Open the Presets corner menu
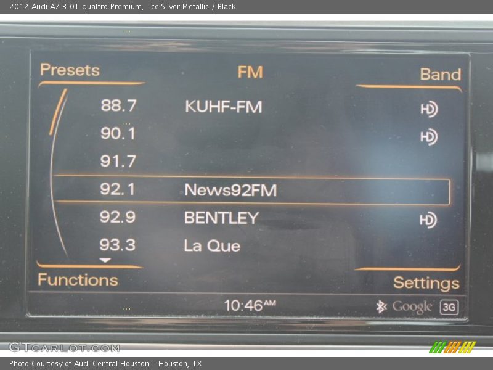Image resolution: width=493 pixels, height=370 pixels. pos(70,70)
